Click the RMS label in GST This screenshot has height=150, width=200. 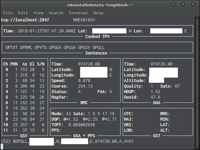pos(165,114)
